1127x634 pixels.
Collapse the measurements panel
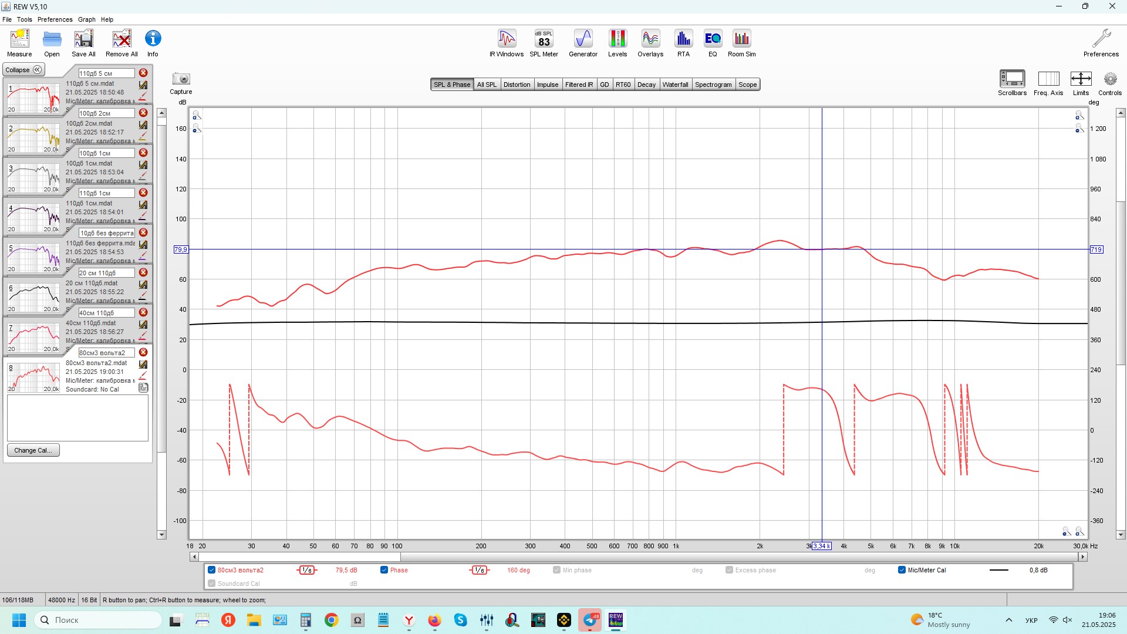pos(23,70)
